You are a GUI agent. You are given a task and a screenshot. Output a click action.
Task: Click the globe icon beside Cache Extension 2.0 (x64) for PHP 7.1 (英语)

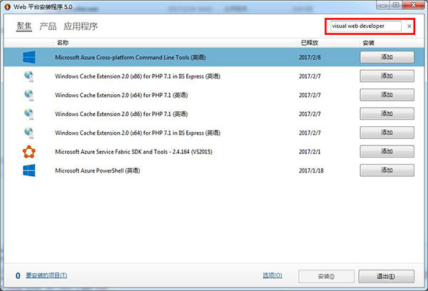coord(29,95)
